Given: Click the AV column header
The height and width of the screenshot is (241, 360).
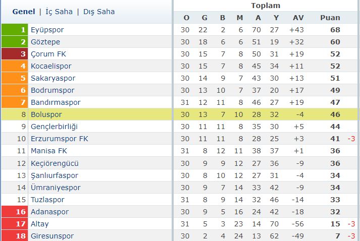Looking at the screenshot, I should click(298, 18).
